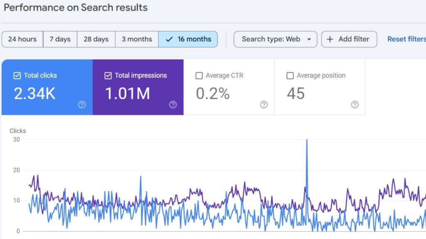Uncheck the Total clicks checkbox
The image size is (426, 239).
[17, 76]
